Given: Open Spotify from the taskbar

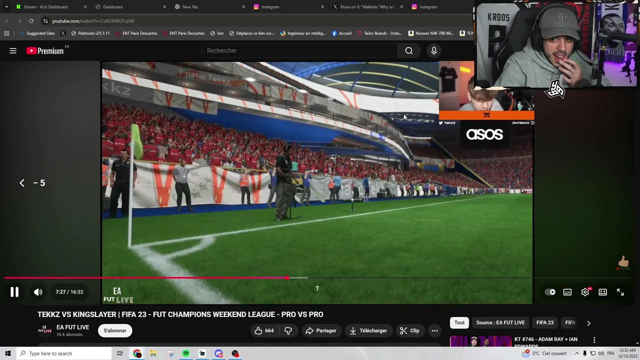Looking at the screenshot, I should pos(185,353).
